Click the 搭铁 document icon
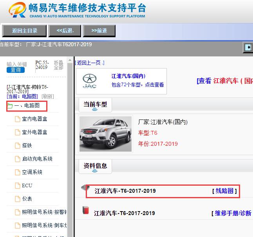 click(17, 146)
